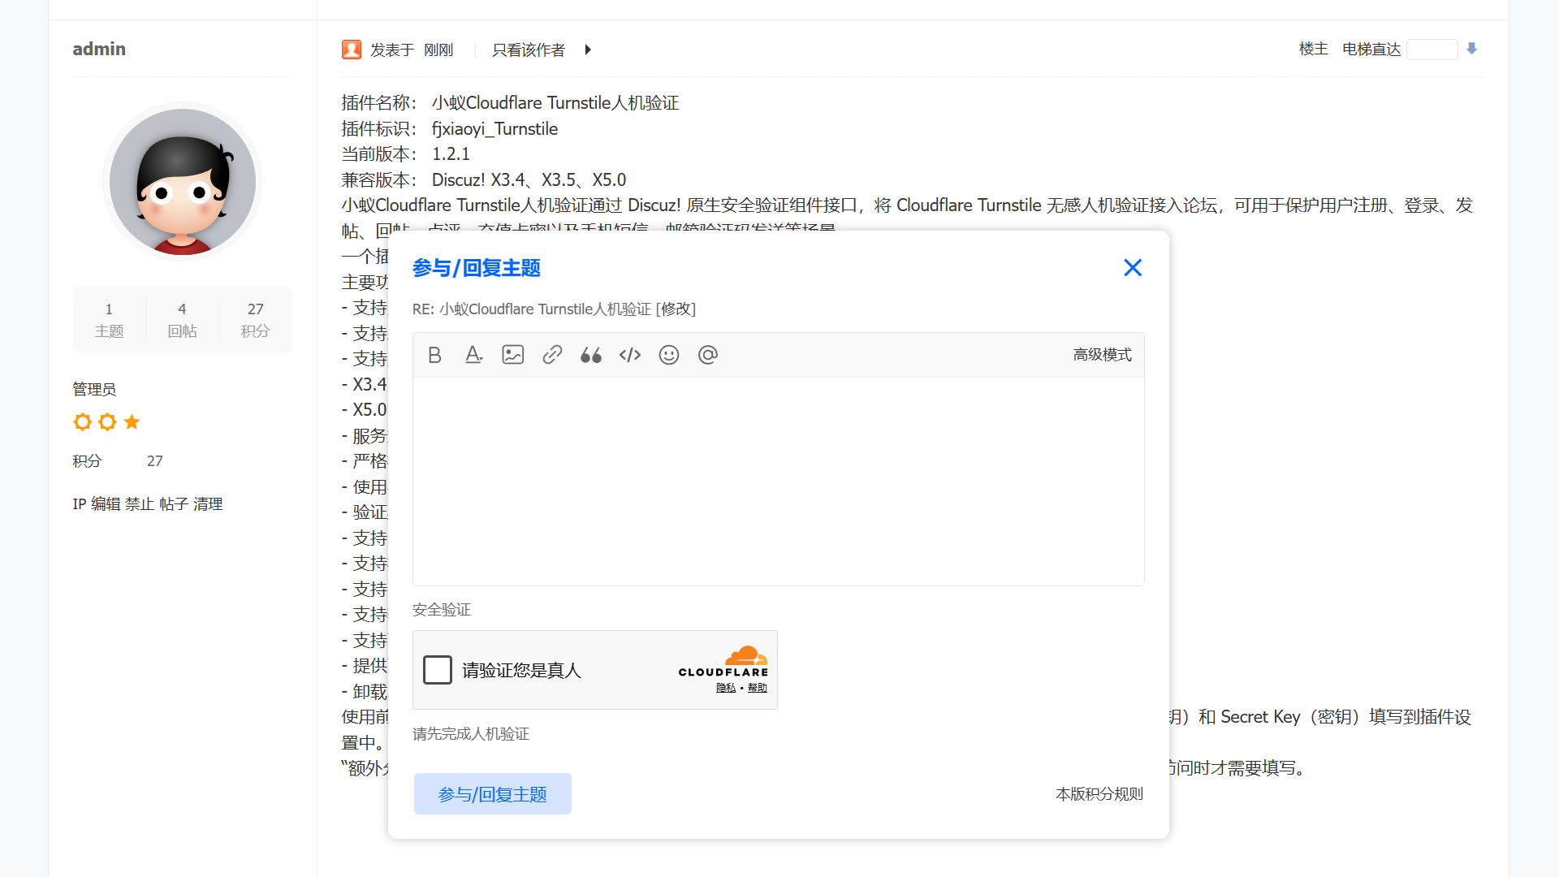
Task: Click the [修改] link next to the subject
Action: [676, 309]
